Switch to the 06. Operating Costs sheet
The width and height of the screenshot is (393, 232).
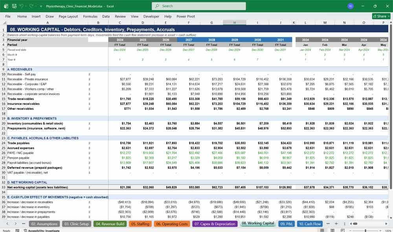coord(172,224)
